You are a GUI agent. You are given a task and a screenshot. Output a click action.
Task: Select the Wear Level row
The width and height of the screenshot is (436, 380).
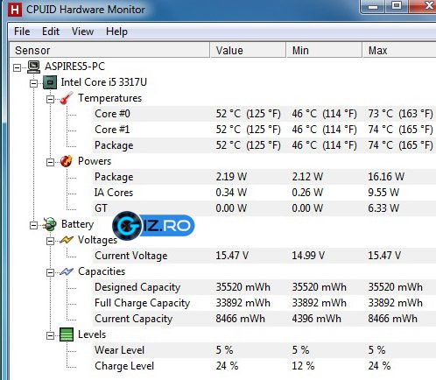[264, 350]
